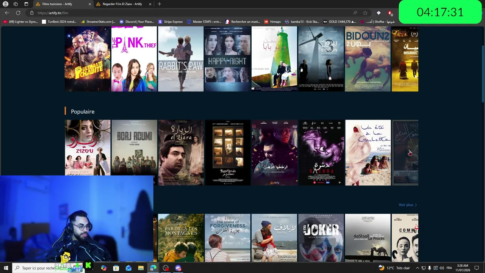
Task: Open the Mail app from taskbar
Action: (128, 268)
